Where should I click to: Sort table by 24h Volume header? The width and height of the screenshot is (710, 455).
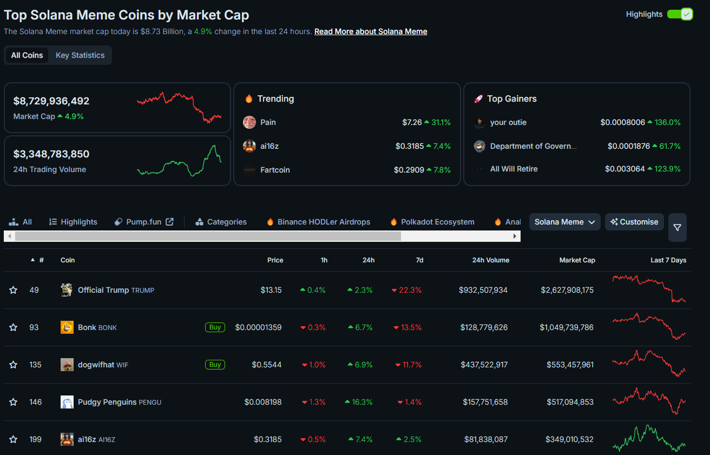(490, 260)
